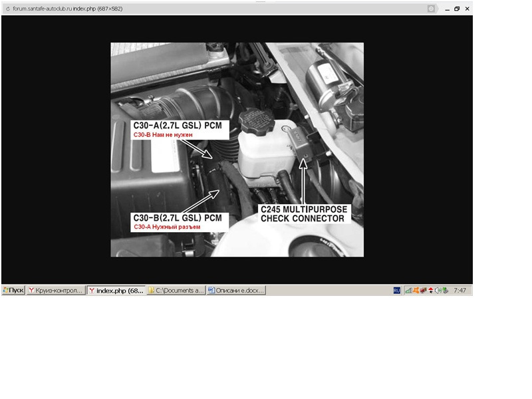Reload the page using the refresh icon

pos(8,9)
